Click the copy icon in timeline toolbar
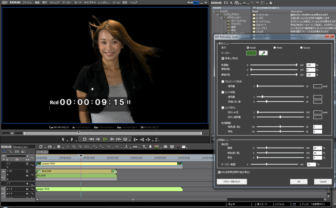The height and width of the screenshot is (208, 336). (x=74, y=147)
